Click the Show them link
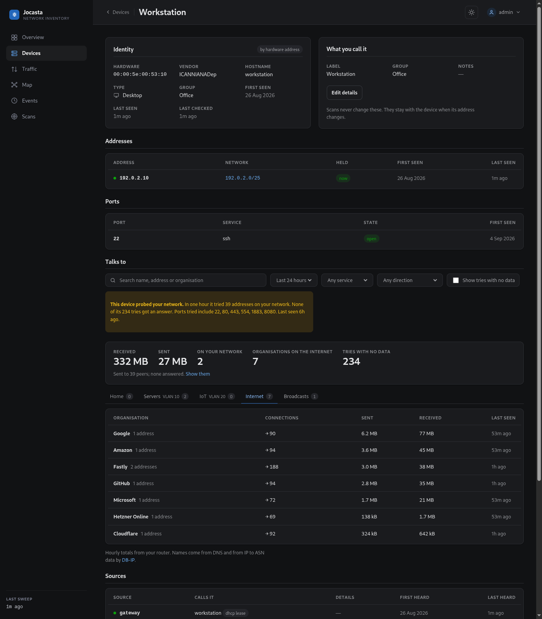 (x=198, y=374)
